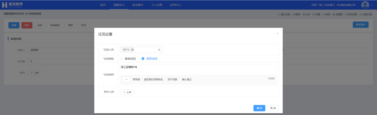Screen dimensions: 377x115
Task: Insert common phrase 我不同意
Action: click(x=172, y=79)
